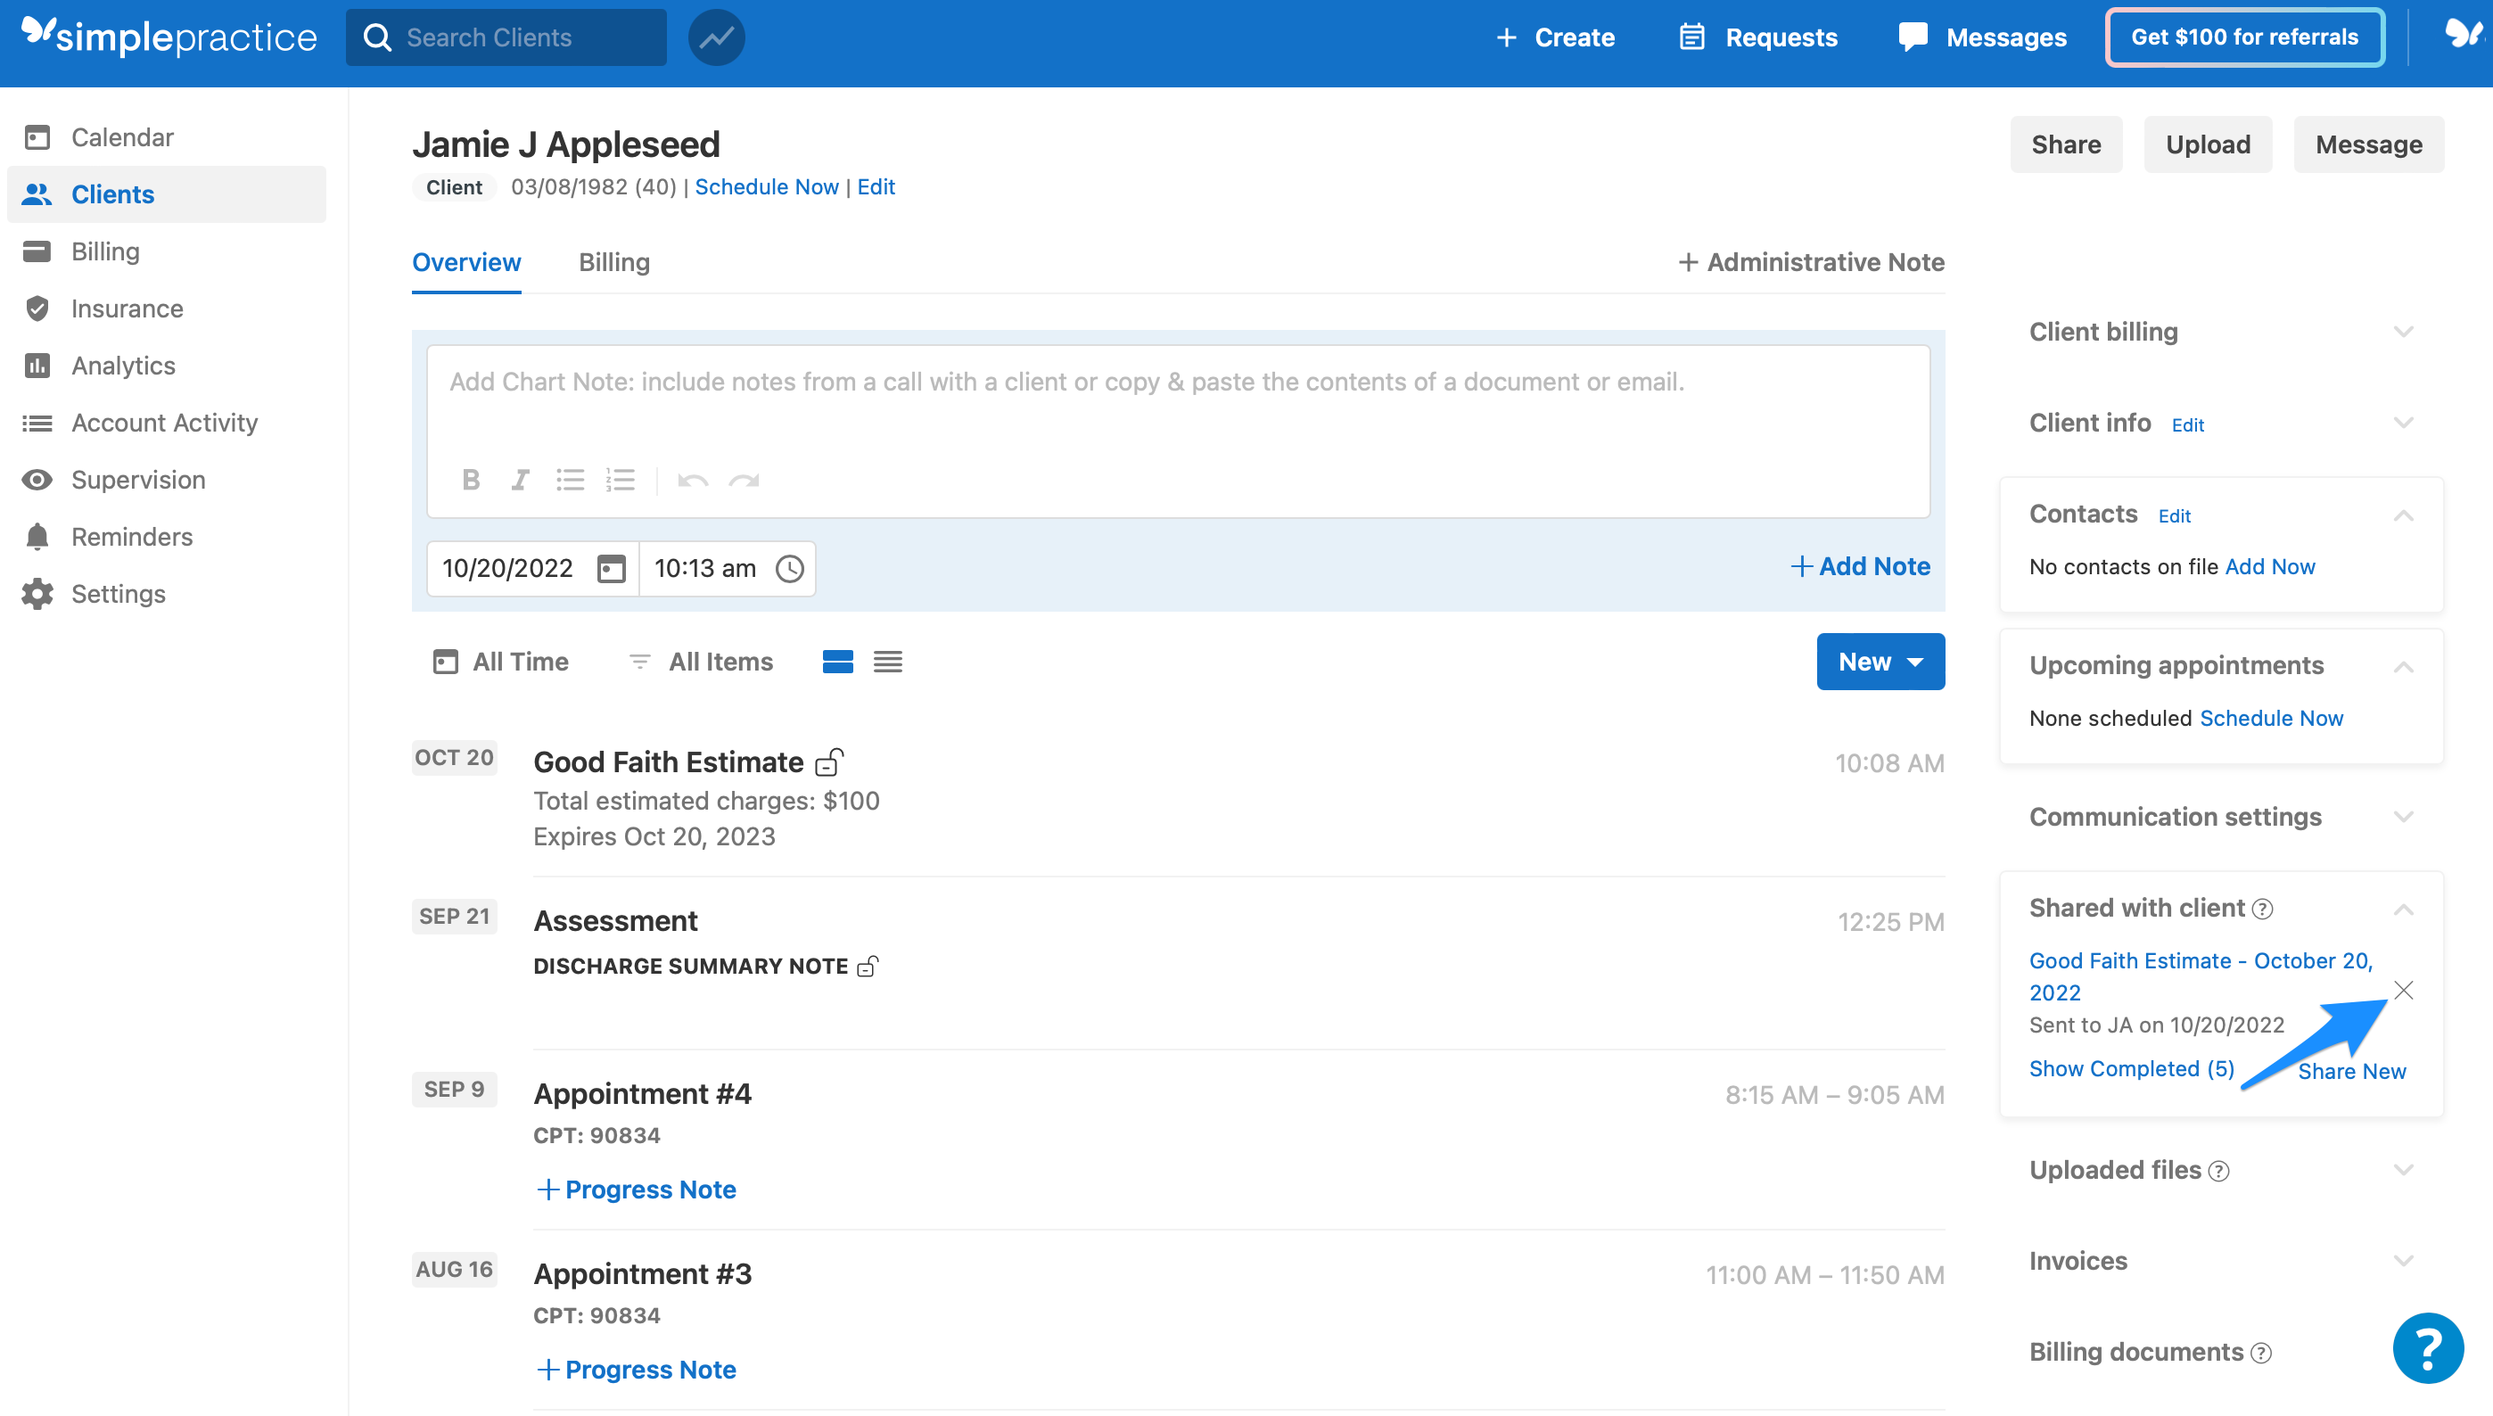Click the lock icon beside Good Faith Estimate
2493x1416 pixels.
829,762
